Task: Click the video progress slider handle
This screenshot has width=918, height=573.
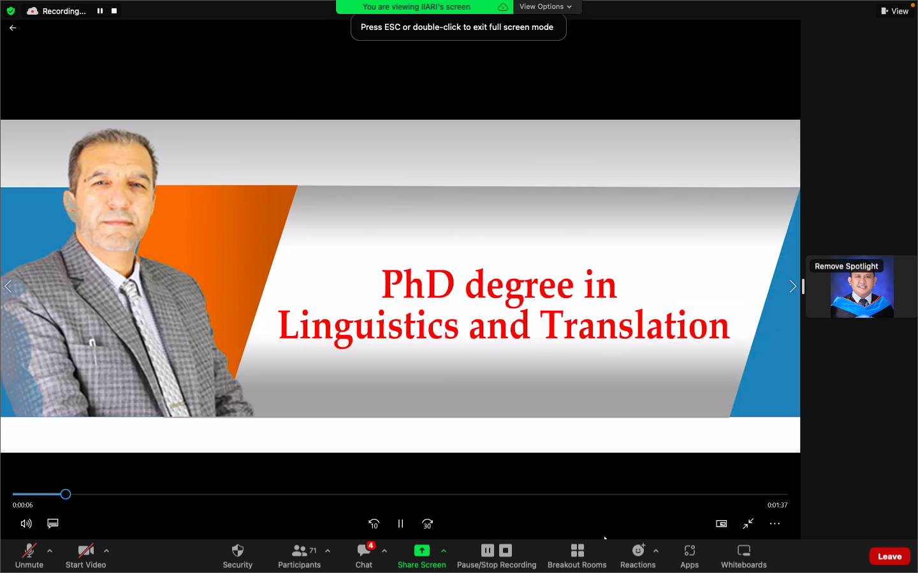Action: pos(66,495)
